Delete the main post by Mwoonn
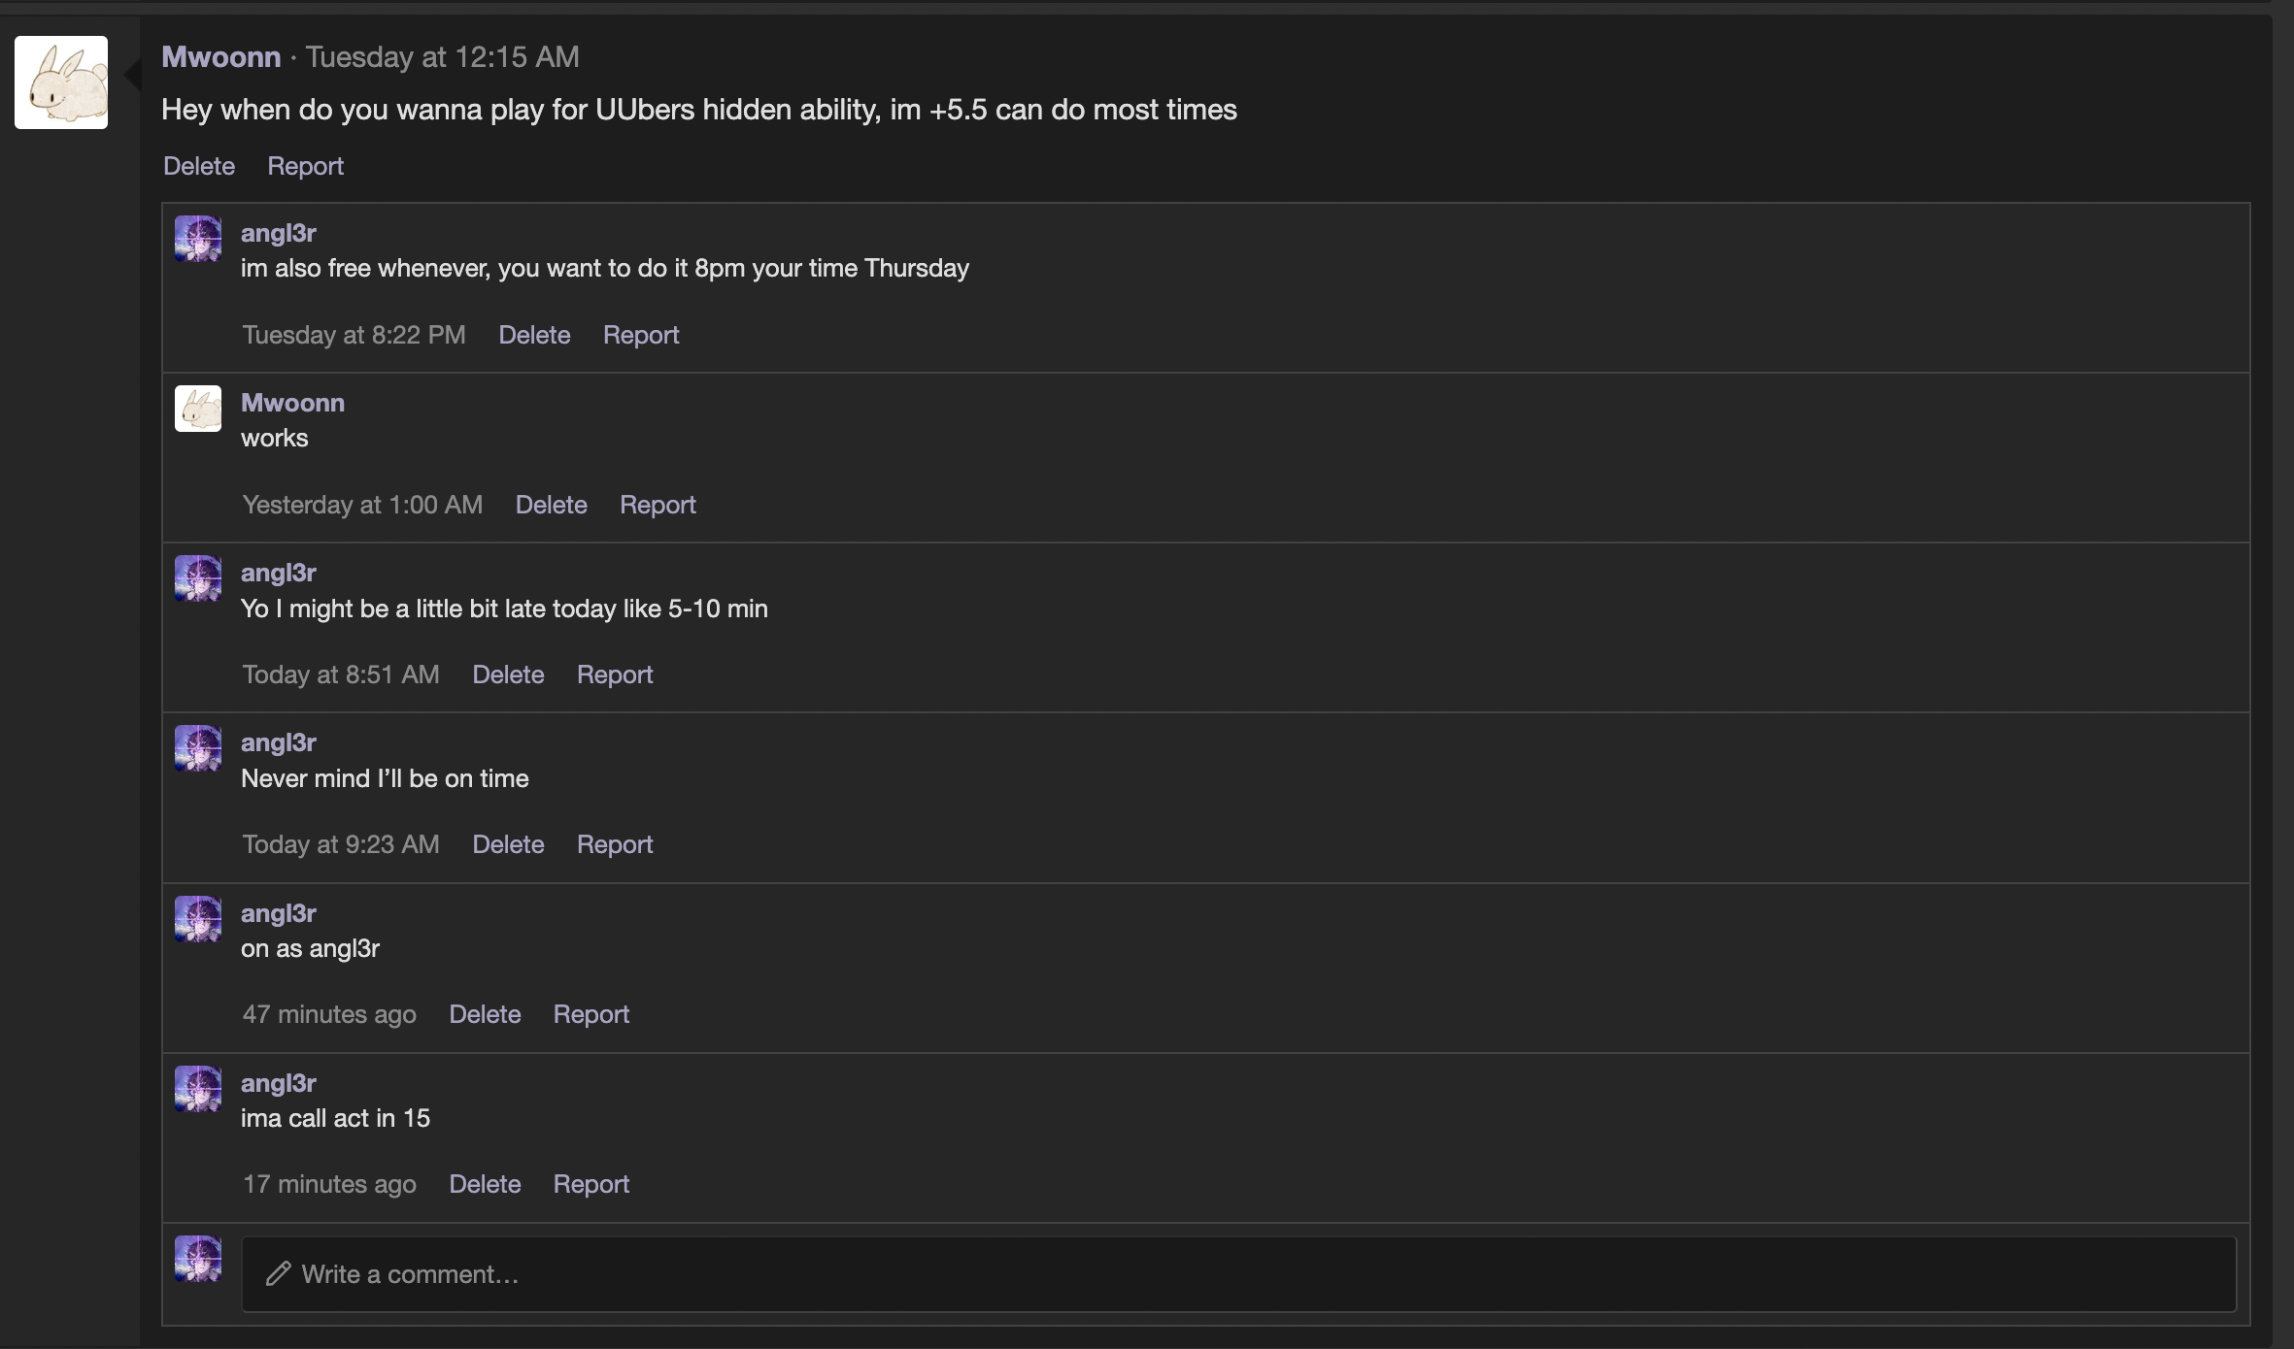 (199, 166)
